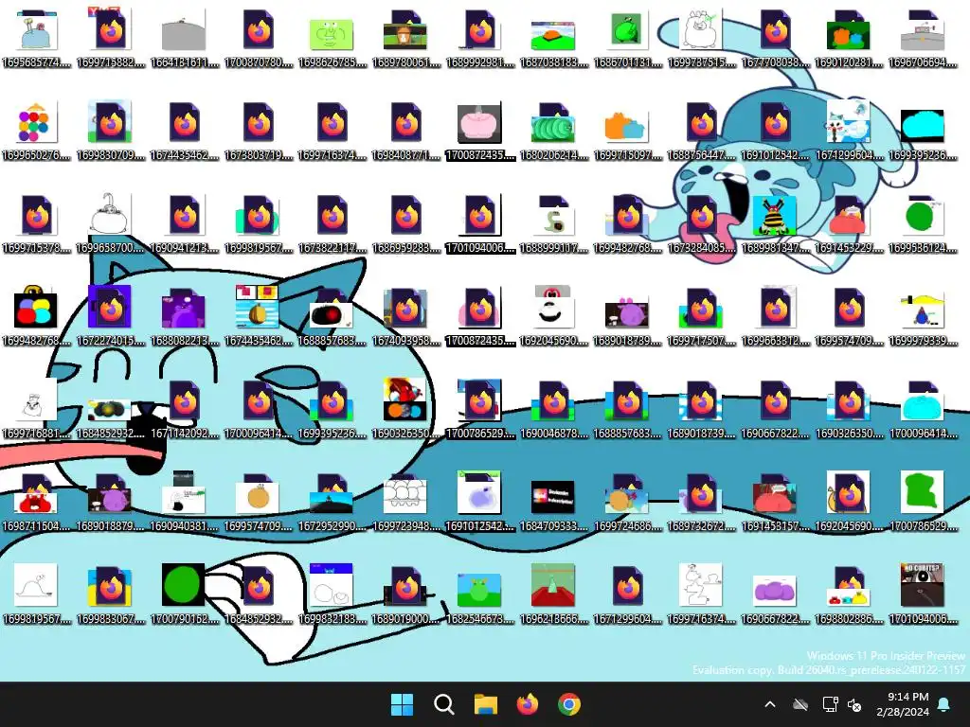Viewport: 970px width, 727px height.
Task: Select Firefox file 1674093958
Action: click(405, 316)
